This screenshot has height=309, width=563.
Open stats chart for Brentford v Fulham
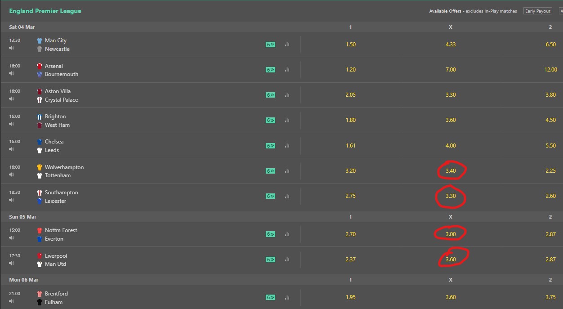[x=287, y=297]
